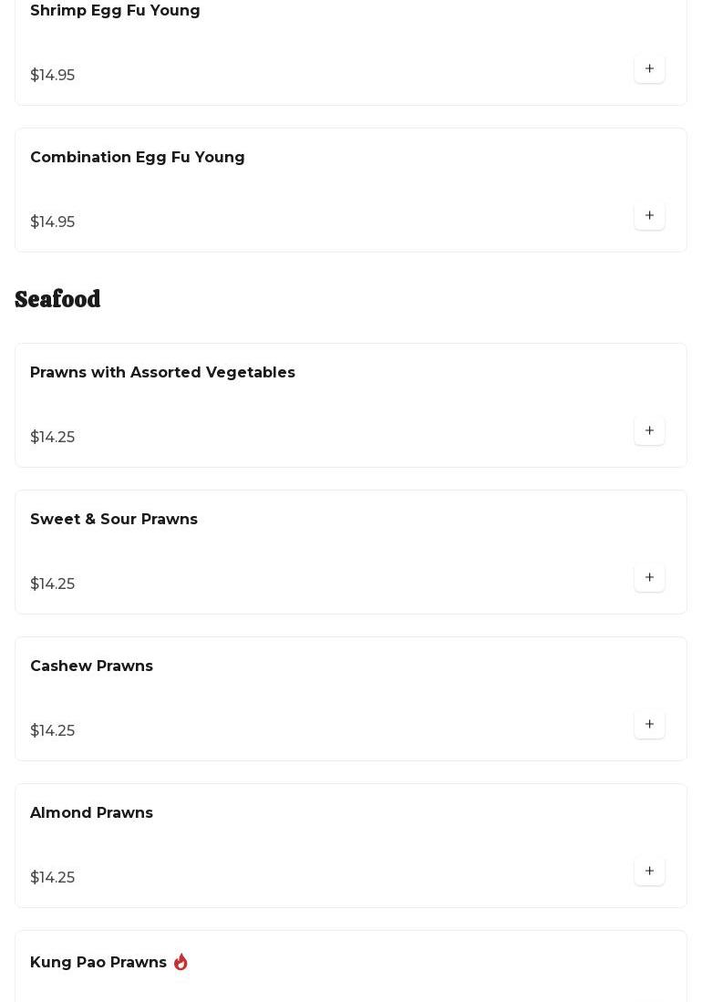Open Cashew Prawns details

pos(91,666)
